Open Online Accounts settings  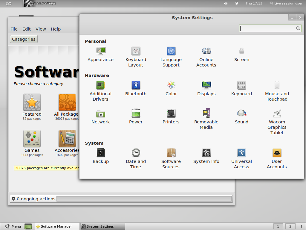[x=206, y=57]
